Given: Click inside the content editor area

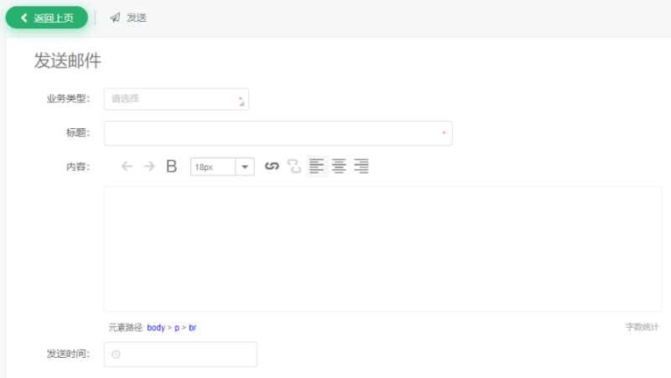Looking at the screenshot, I should click(382, 248).
